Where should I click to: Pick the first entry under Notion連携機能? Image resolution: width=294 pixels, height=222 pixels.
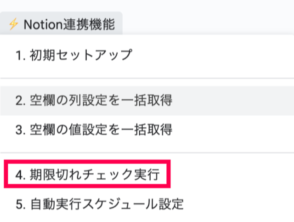tap(73, 56)
